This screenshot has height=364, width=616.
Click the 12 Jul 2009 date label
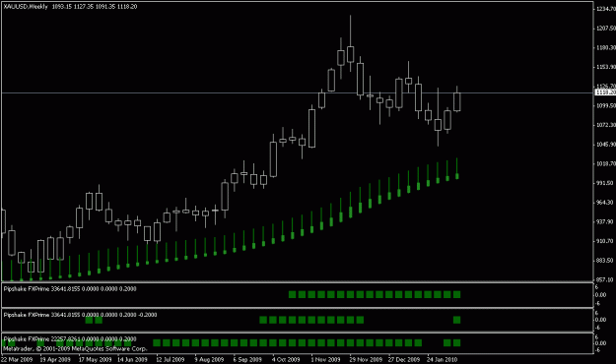pyautogui.click(x=171, y=359)
